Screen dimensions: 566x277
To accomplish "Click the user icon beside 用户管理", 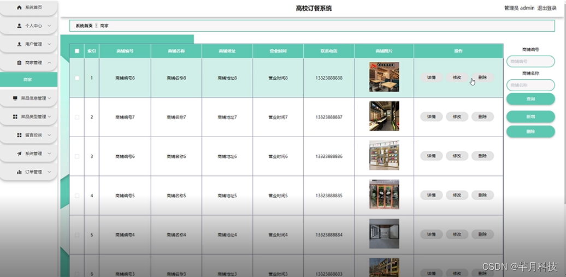I will tap(19, 44).
